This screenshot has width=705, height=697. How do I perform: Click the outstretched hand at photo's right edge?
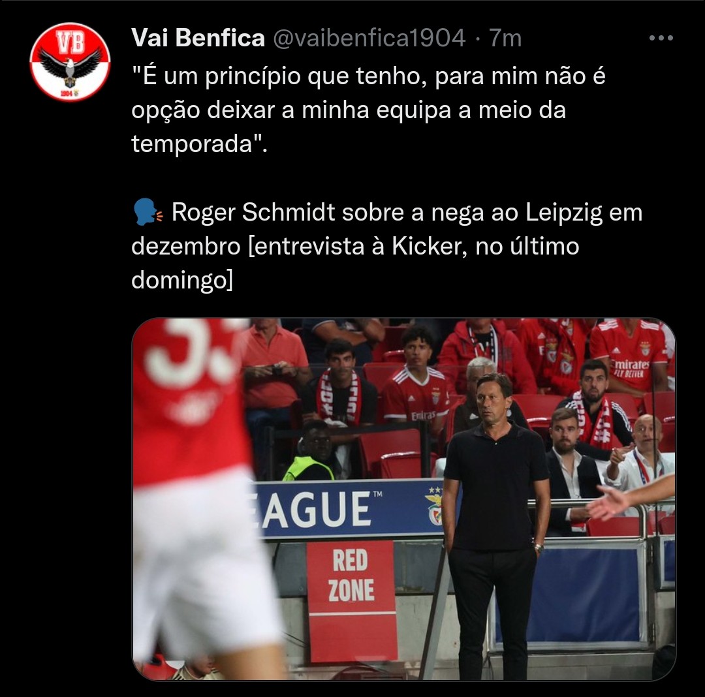(610, 503)
